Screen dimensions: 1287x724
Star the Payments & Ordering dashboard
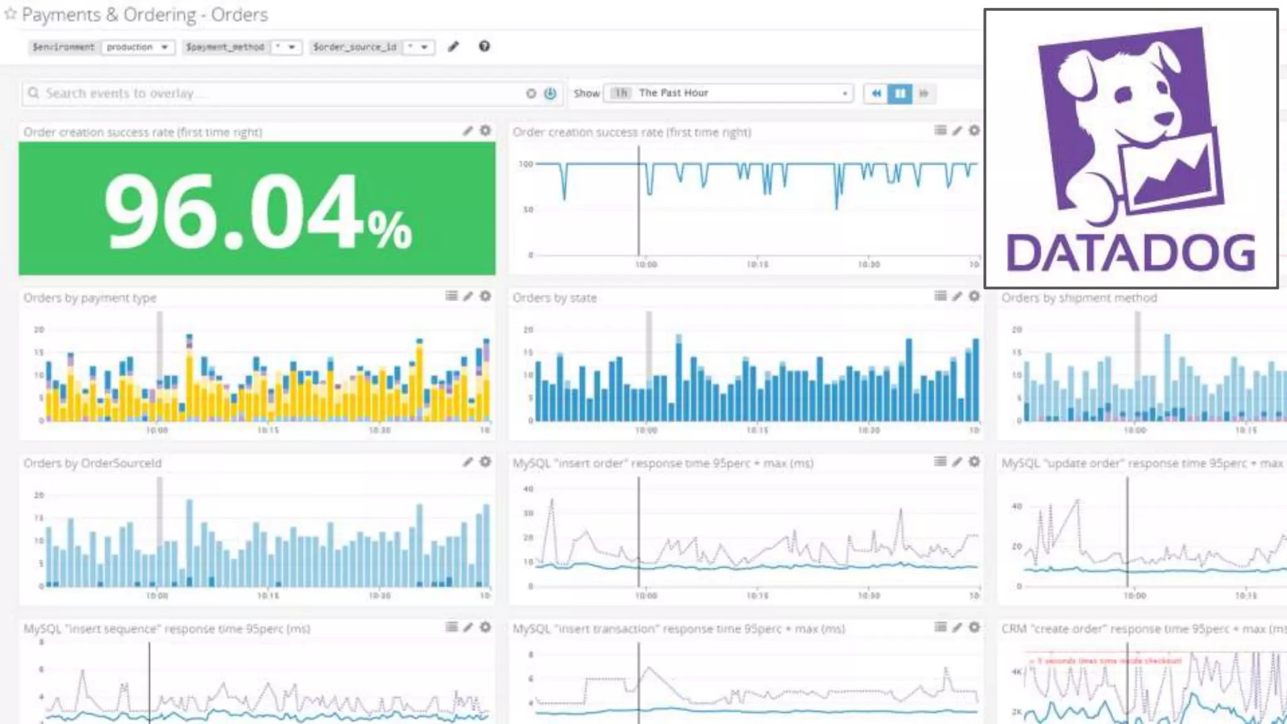10,14
